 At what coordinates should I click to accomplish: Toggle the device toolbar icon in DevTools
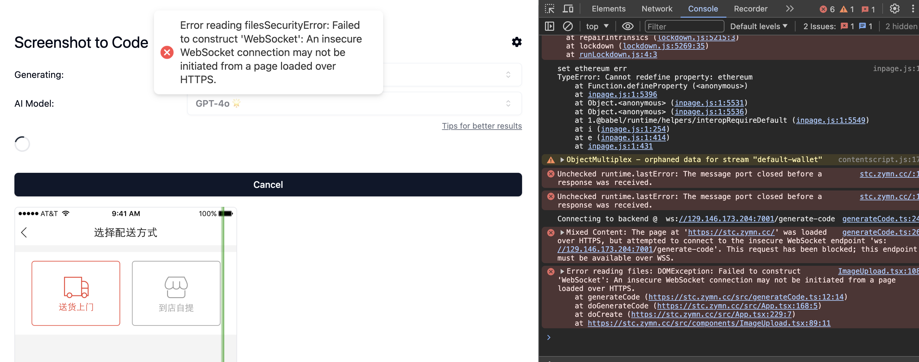point(568,9)
